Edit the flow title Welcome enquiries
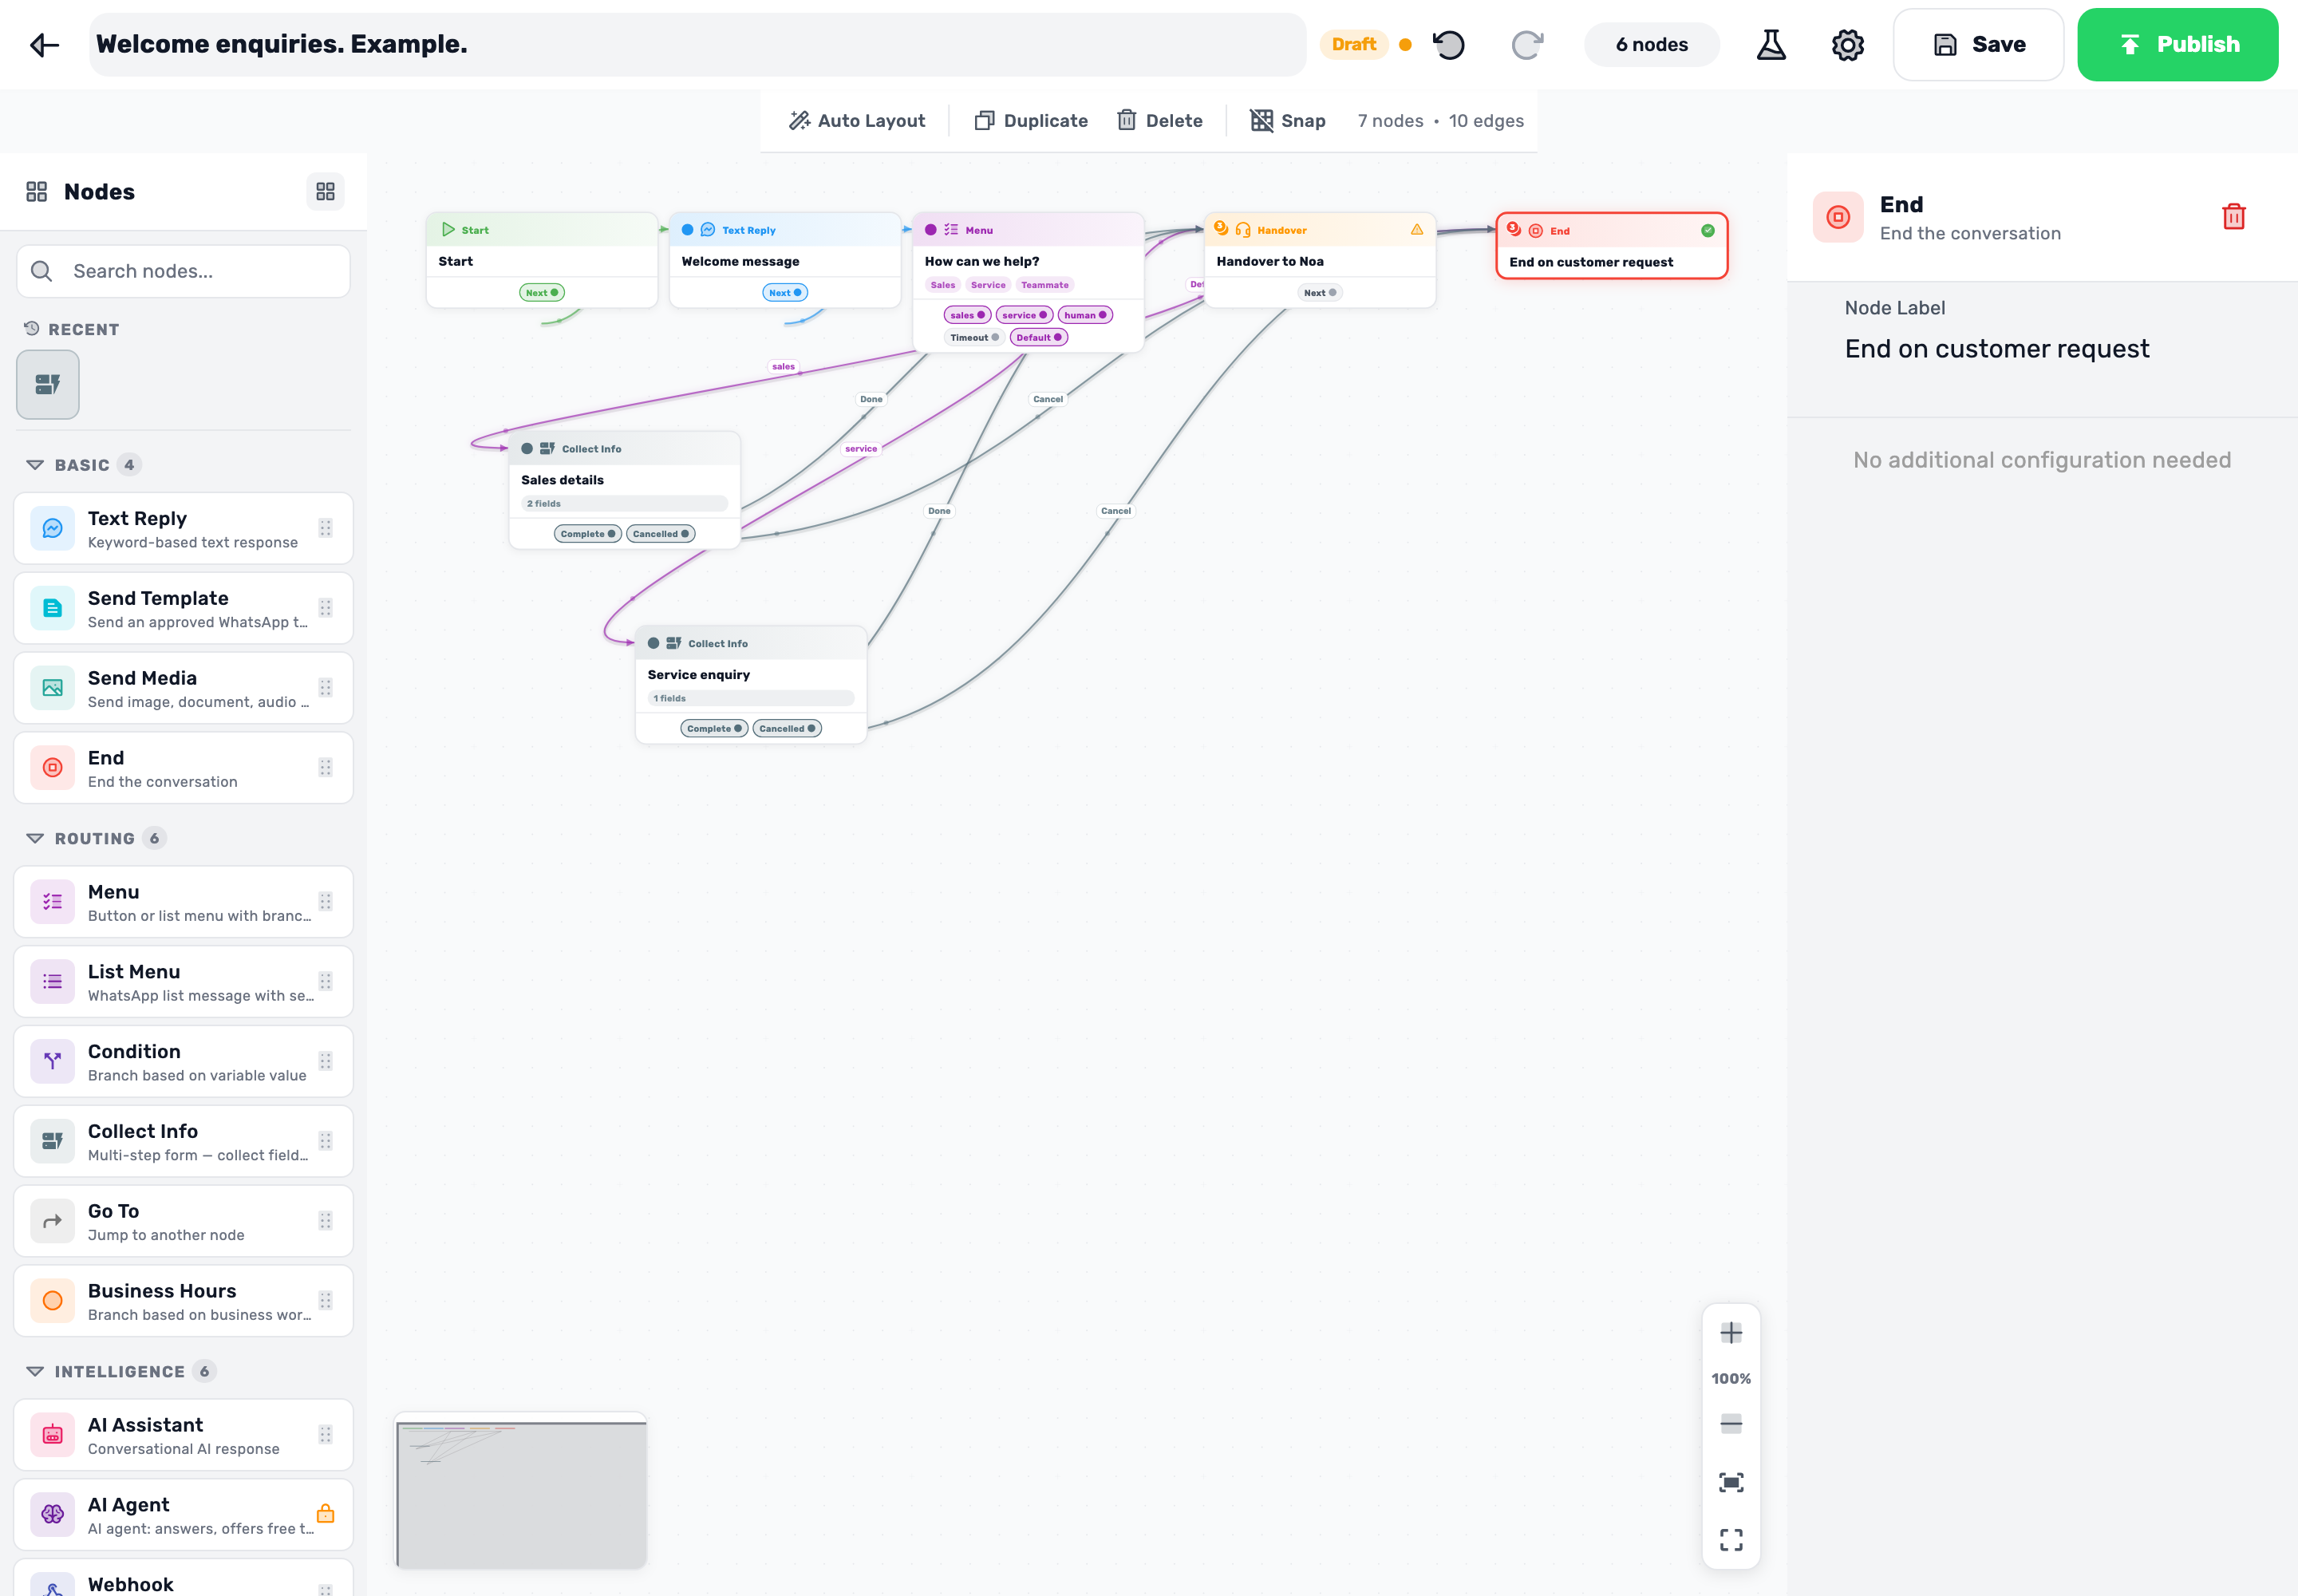2298x1596 pixels. tap(697, 44)
